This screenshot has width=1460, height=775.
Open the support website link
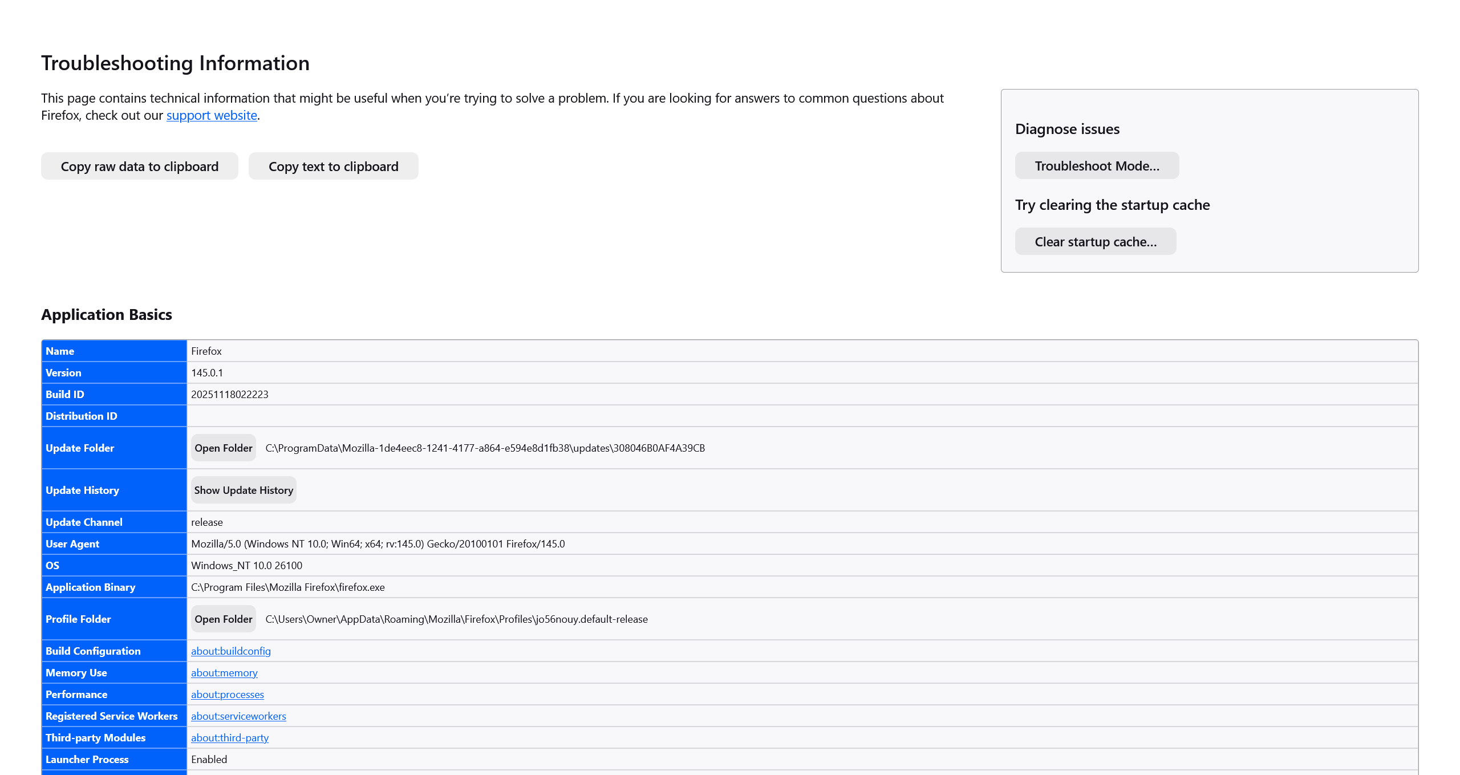coord(212,116)
